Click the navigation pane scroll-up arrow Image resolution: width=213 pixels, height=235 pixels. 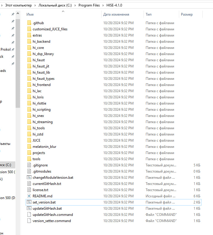[x=18, y=14]
